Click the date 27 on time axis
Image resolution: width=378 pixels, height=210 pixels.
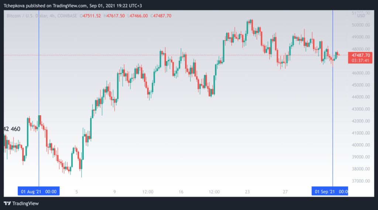(285, 192)
